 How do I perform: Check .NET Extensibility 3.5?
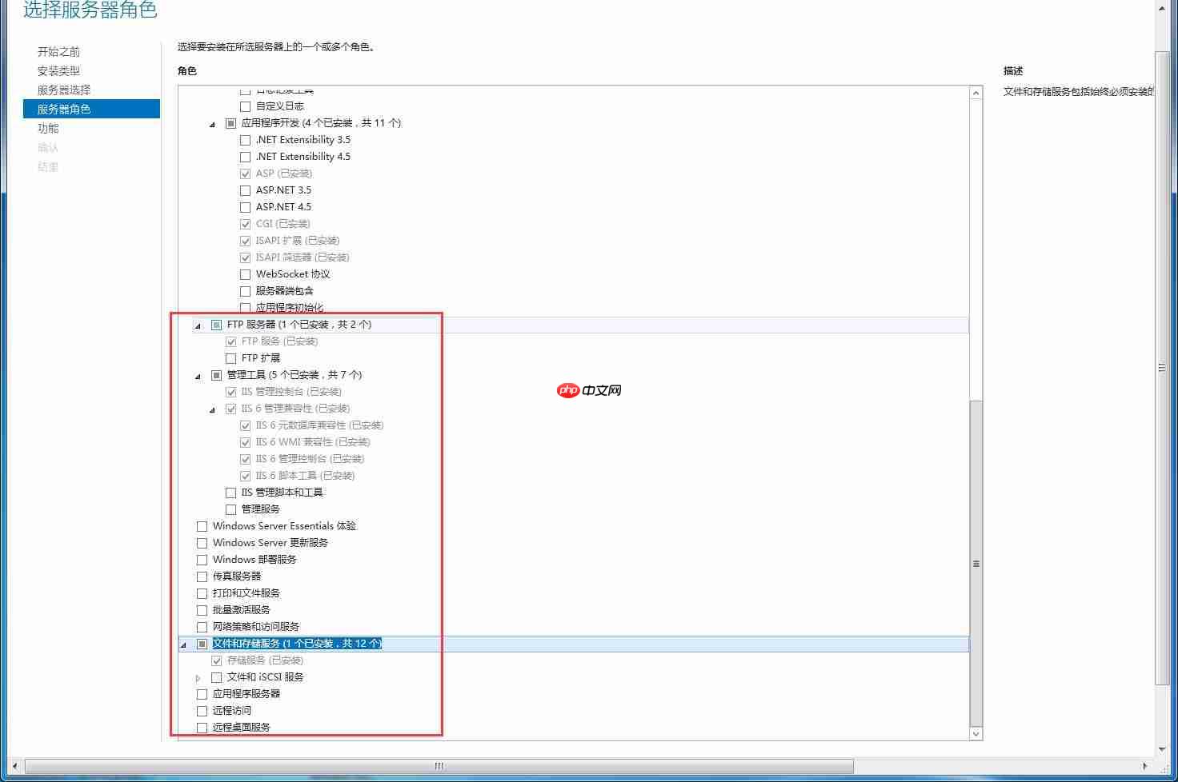pyautogui.click(x=245, y=139)
